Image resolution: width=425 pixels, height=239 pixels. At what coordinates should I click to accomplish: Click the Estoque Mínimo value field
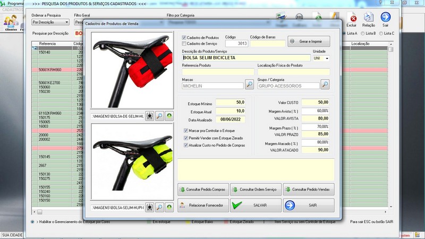pos(231,103)
